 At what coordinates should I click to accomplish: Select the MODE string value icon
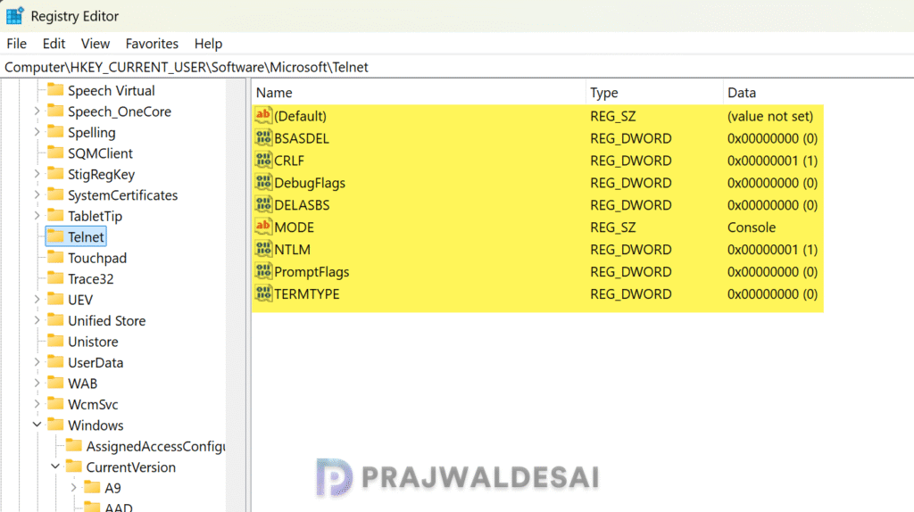[x=263, y=227]
